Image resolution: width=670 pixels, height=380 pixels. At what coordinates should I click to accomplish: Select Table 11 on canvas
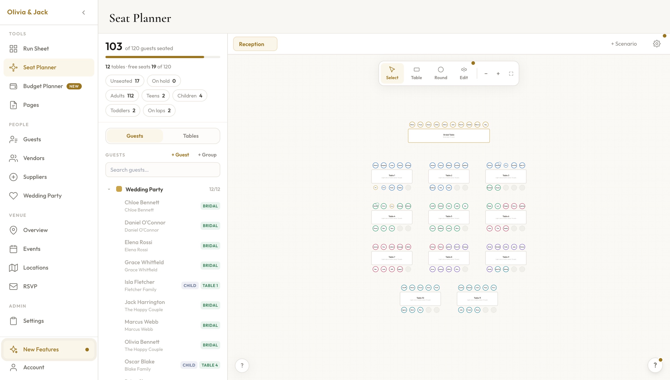point(477,299)
